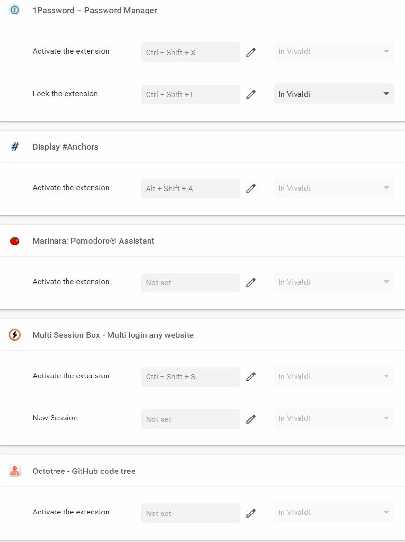
Task: Click the Multi Session Box lightning icon
Action: [14, 334]
